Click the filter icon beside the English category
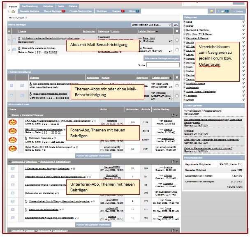This screenshot has width=250, height=237. (x=243, y=100)
